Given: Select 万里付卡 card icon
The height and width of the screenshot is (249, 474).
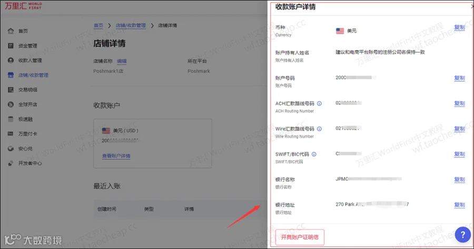Looking at the screenshot, I should (x=11, y=133).
